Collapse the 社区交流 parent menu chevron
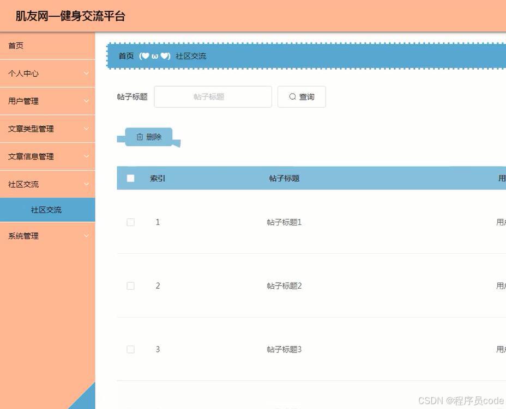The width and height of the screenshot is (506, 409). click(86, 185)
